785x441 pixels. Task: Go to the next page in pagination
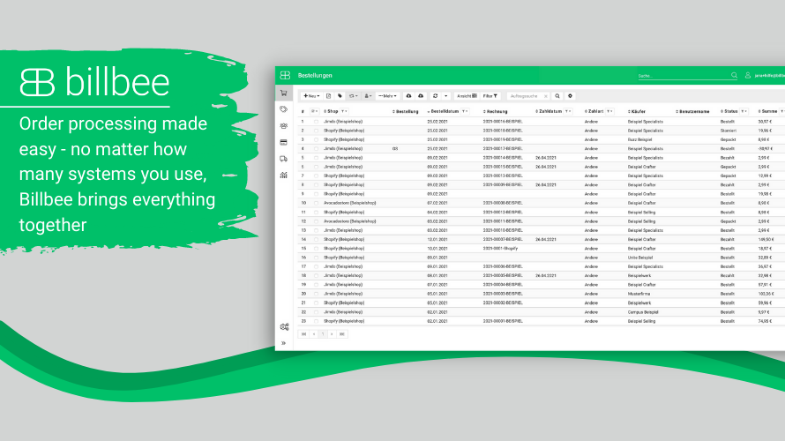(x=332, y=334)
